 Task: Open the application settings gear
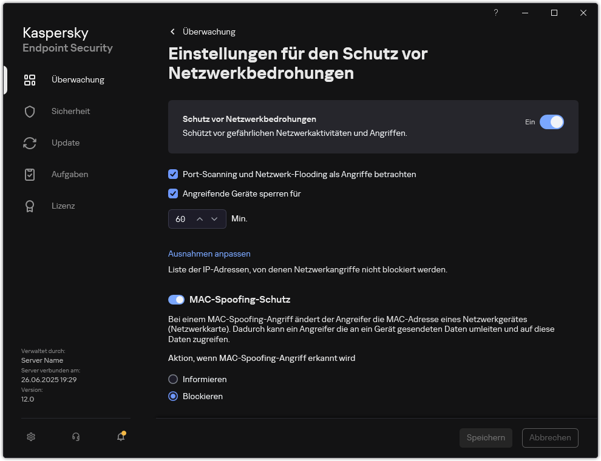pos(30,437)
